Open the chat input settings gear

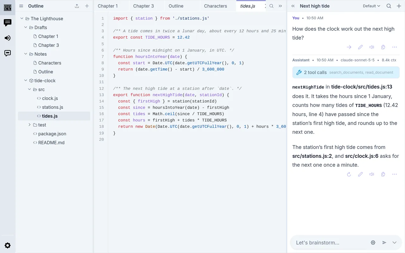coord(373,243)
